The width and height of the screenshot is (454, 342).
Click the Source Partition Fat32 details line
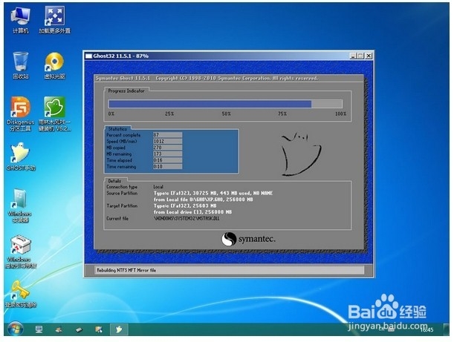coord(213,193)
